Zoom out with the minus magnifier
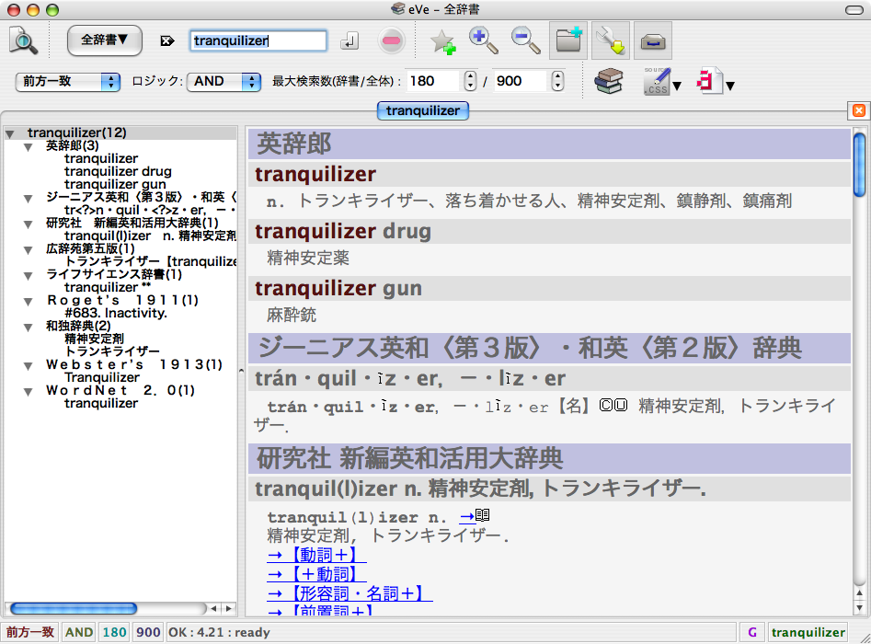This screenshot has height=644, width=871. click(525, 40)
